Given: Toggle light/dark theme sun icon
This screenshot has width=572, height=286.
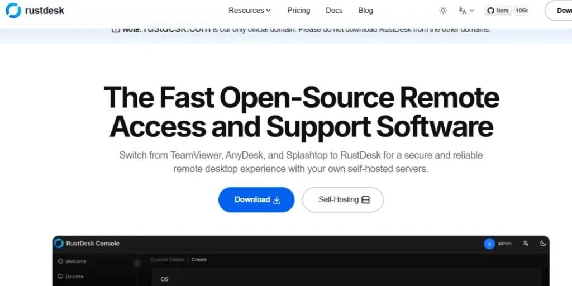Looking at the screenshot, I should [x=443, y=11].
